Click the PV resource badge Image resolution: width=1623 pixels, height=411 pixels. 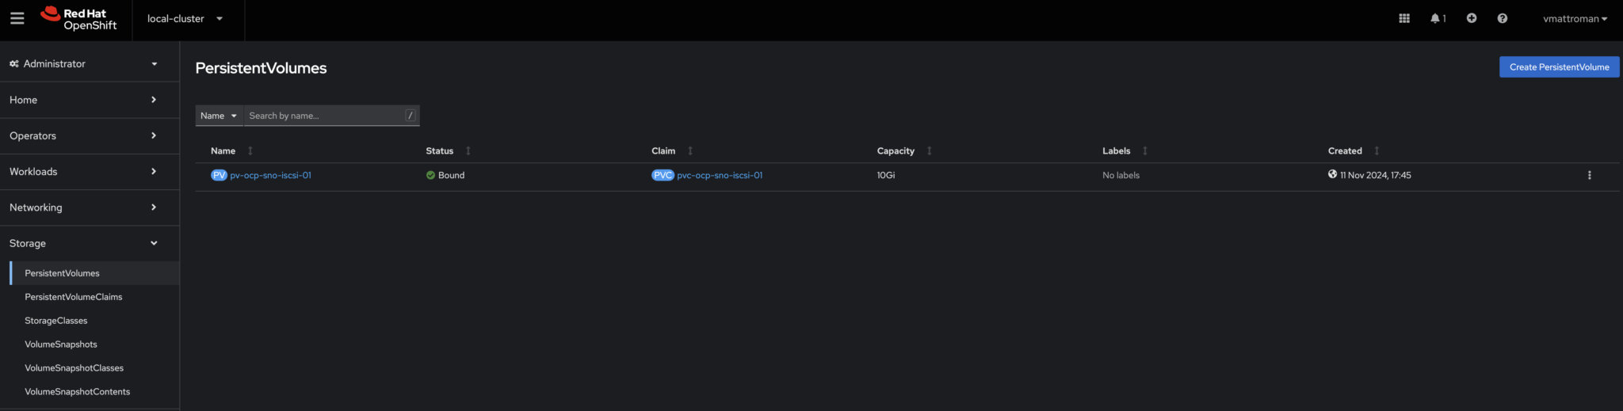pyautogui.click(x=219, y=175)
